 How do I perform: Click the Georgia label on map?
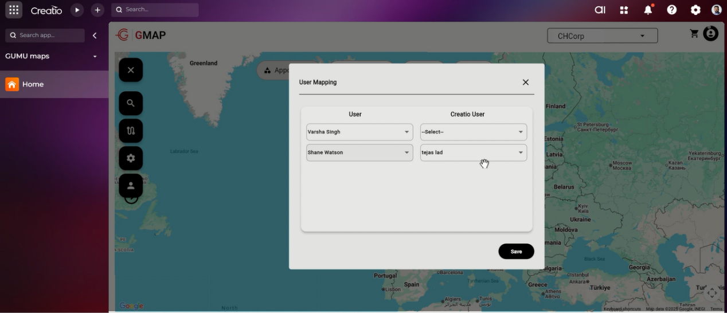[x=639, y=268]
